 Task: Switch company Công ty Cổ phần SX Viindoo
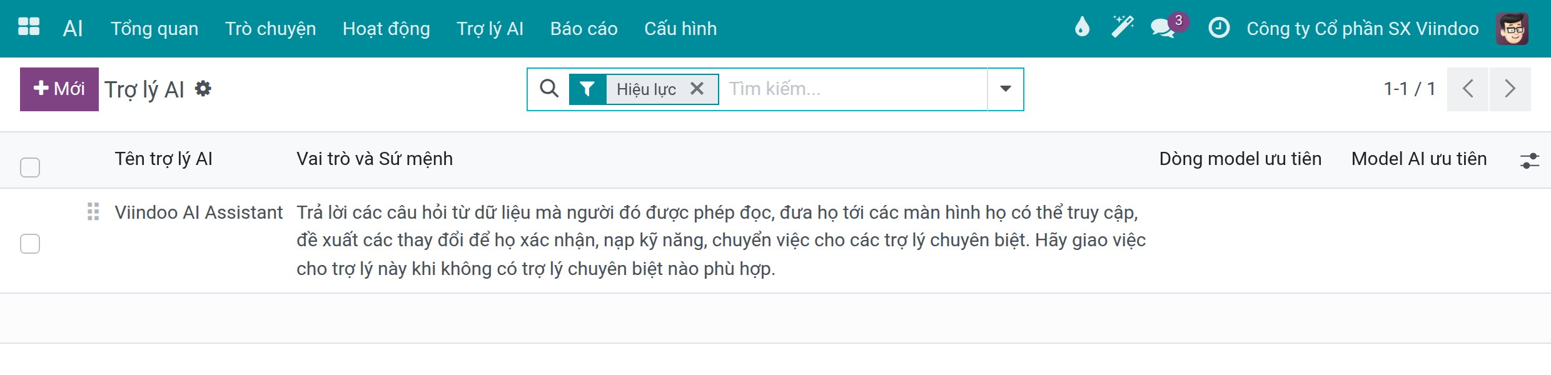pyautogui.click(x=1362, y=29)
